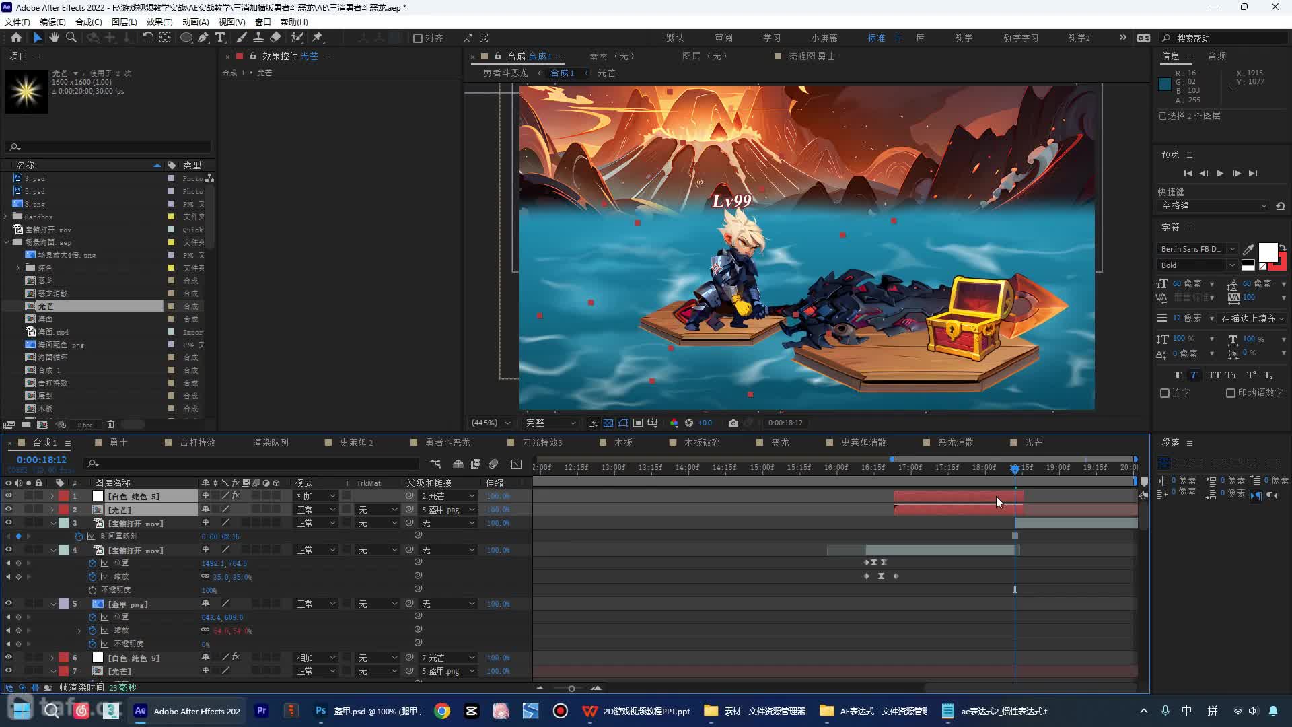The width and height of the screenshot is (1292, 727).
Task: Click the delete trash icon in Project panel
Action: (111, 425)
